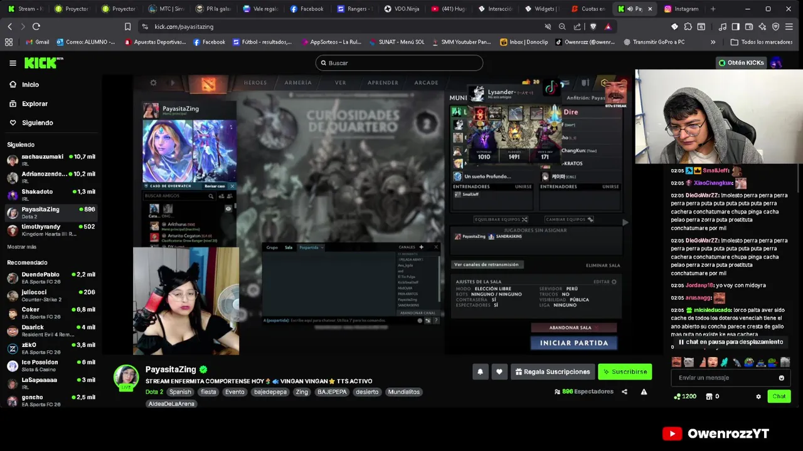
Task: Open the recommended channel DuendePablo
Action: (51, 277)
